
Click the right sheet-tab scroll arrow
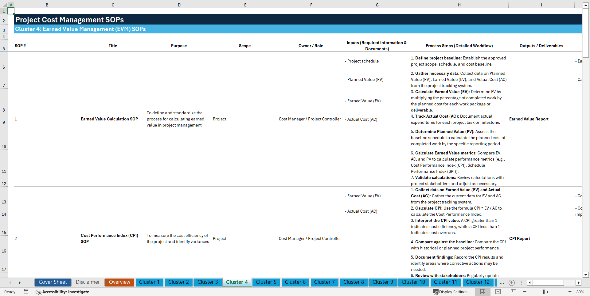click(x=20, y=283)
